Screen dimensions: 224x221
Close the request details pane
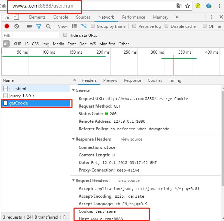tap(75, 80)
